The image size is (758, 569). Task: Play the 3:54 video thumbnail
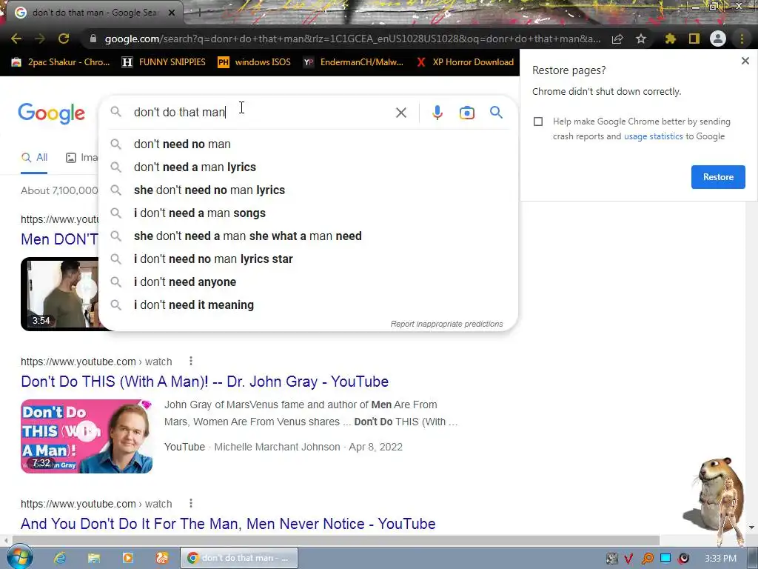point(59,294)
